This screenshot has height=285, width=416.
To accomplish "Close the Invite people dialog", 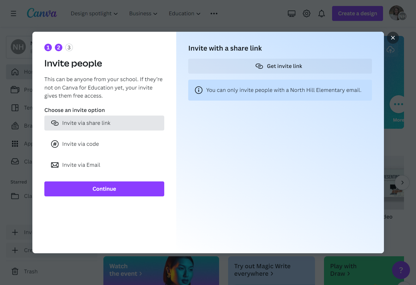I will click(393, 38).
